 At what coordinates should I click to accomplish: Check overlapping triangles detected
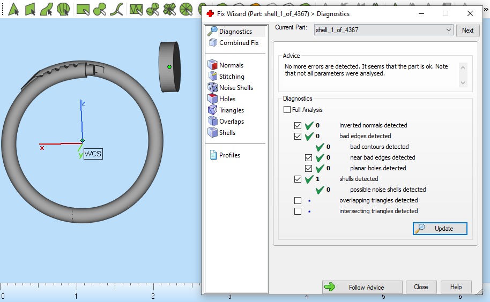pyautogui.click(x=298, y=200)
